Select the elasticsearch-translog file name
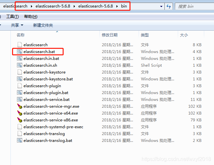 tap(44, 133)
